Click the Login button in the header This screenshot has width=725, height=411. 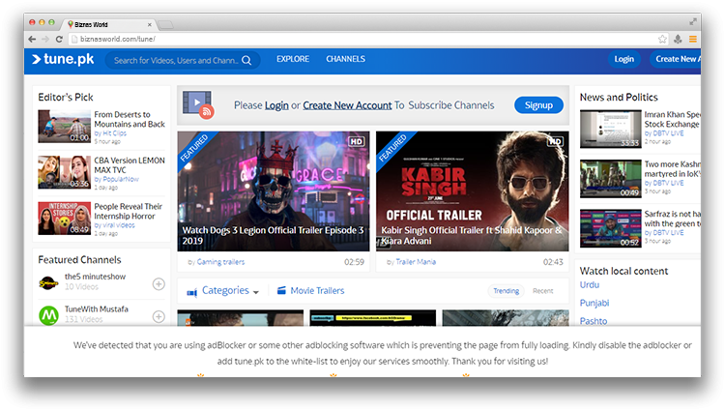623,59
